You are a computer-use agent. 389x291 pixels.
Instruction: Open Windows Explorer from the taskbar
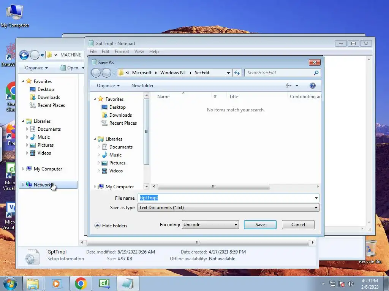(33, 283)
